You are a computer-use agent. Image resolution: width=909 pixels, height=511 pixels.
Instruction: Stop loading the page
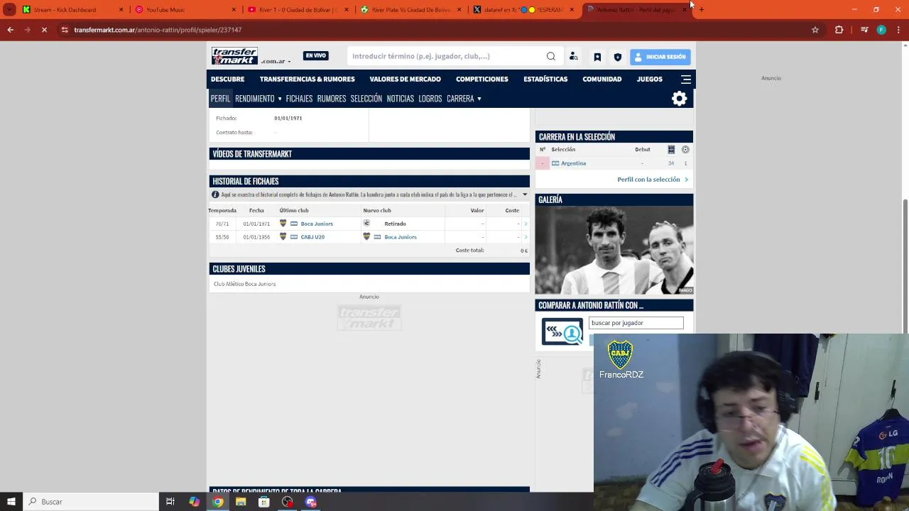pyautogui.click(x=44, y=30)
